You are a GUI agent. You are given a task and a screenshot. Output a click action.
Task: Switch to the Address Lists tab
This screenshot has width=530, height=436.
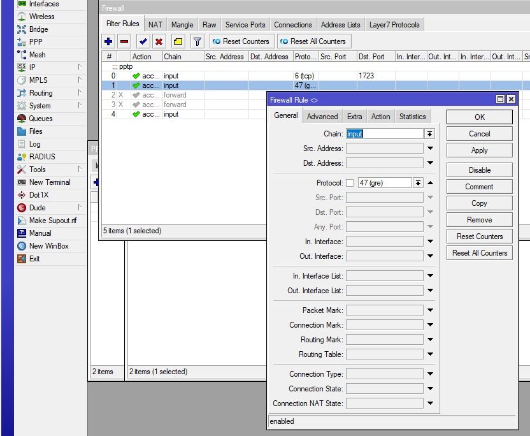(340, 25)
